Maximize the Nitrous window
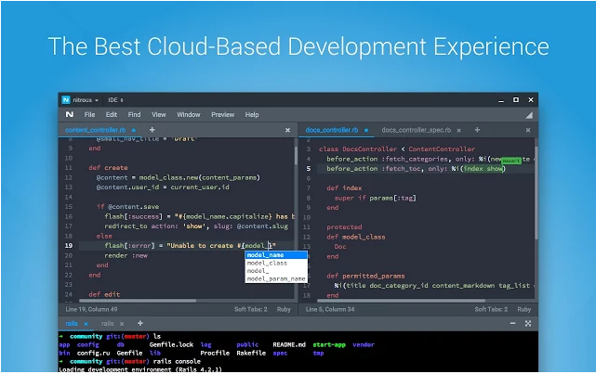The width and height of the screenshot is (596, 374). pyautogui.click(x=516, y=99)
